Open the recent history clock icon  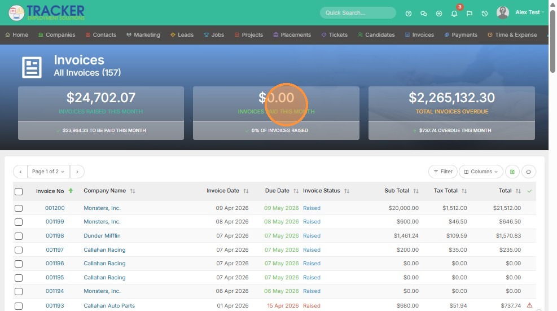tap(485, 14)
